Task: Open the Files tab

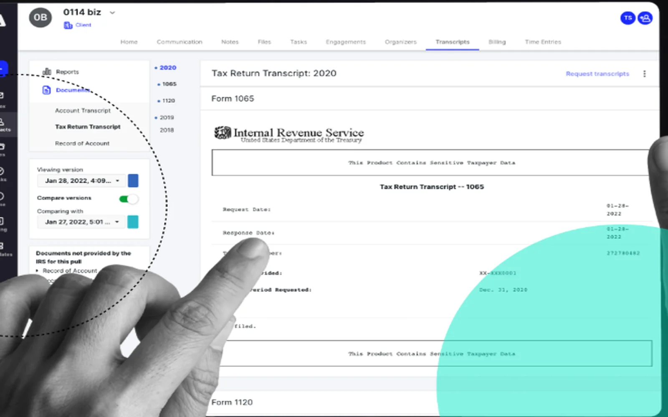Action: 264,42
